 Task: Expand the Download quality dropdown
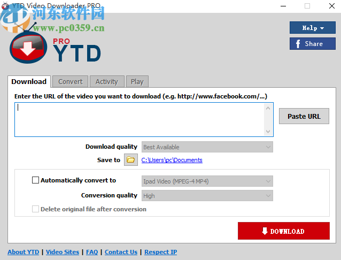click(207, 147)
